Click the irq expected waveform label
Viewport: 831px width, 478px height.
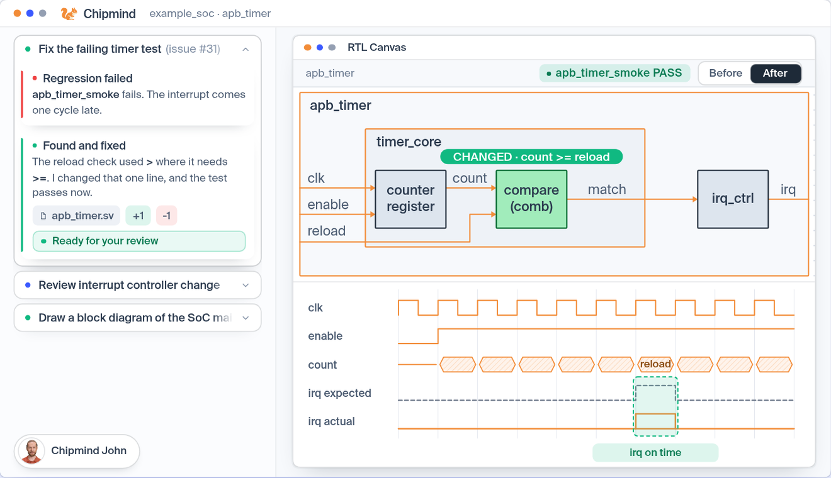pos(339,393)
